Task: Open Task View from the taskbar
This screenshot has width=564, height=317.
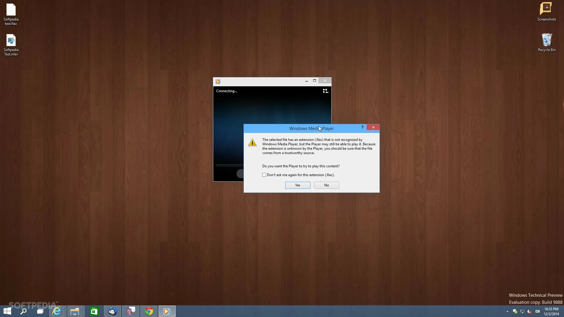Action: [40, 311]
